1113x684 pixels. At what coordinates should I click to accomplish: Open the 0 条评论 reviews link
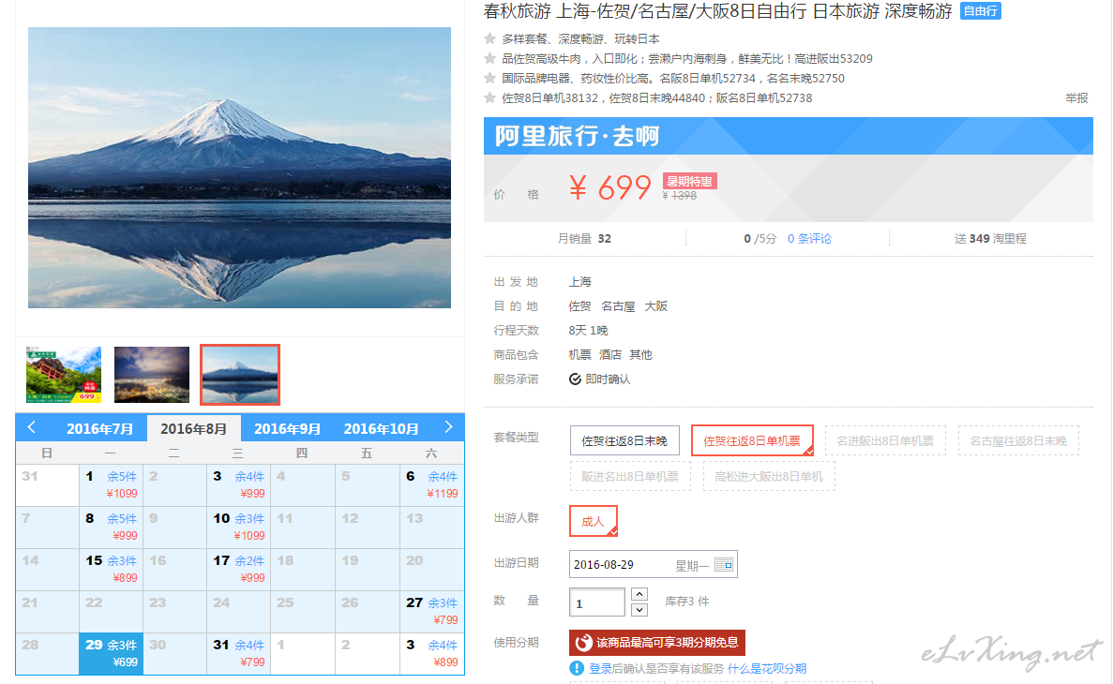click(809, 238)
